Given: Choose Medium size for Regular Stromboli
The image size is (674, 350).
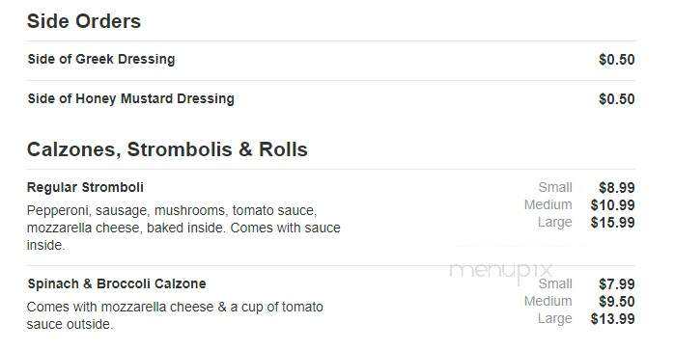Looking at the screenshot, I should coord(548,204).
